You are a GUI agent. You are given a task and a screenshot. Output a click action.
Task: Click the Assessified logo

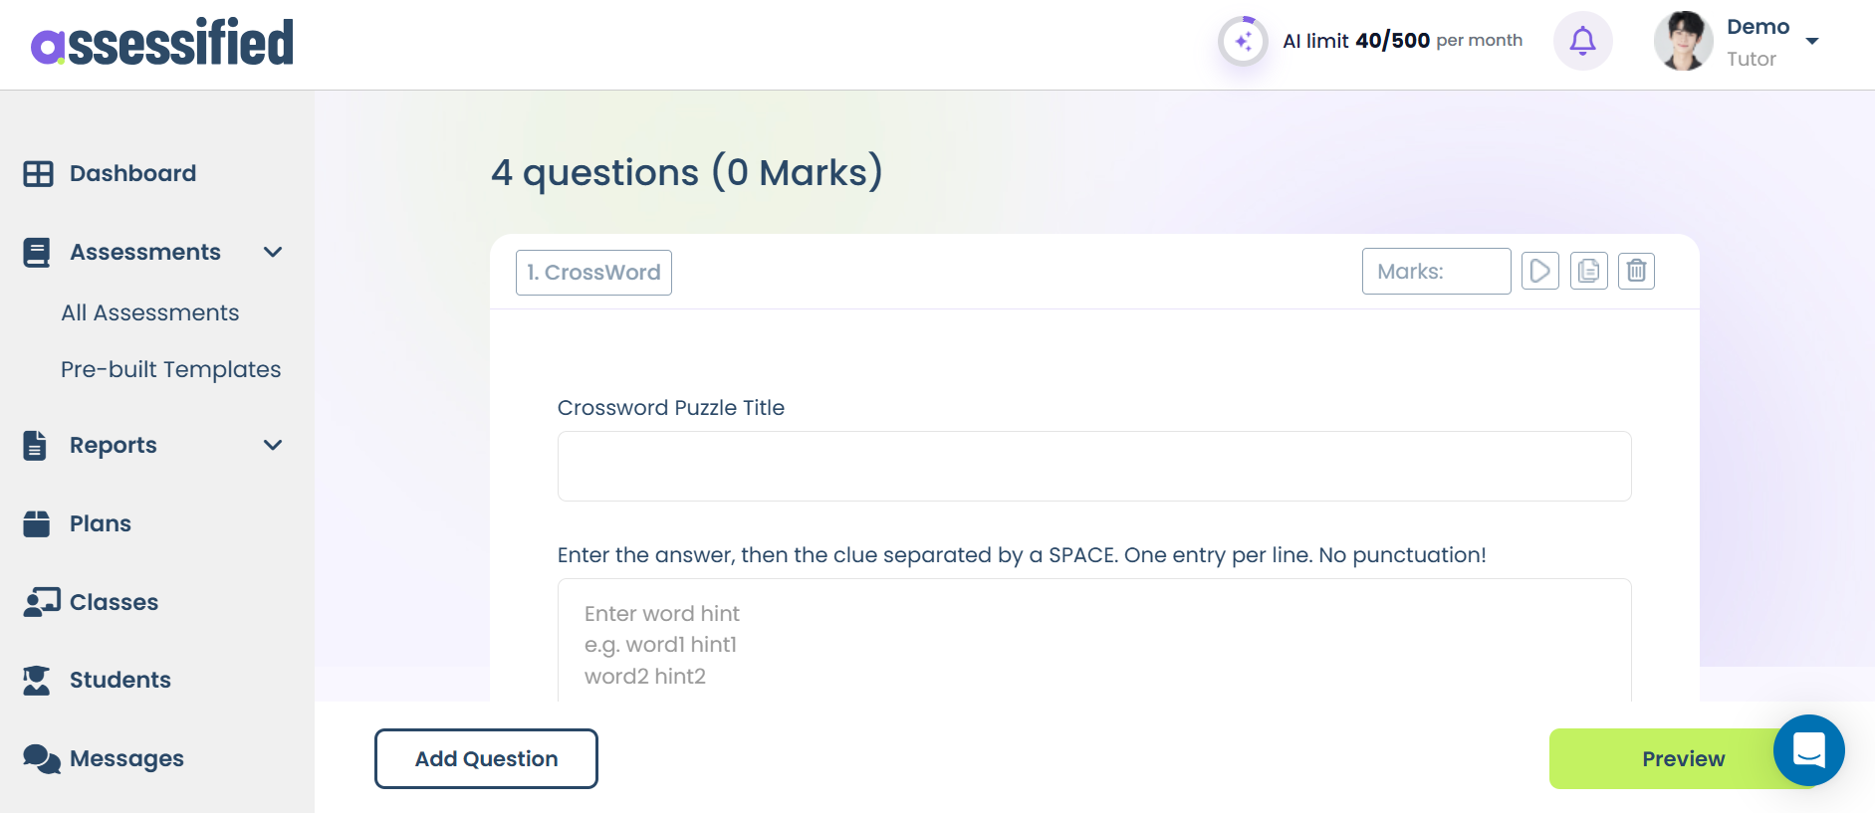163,43
